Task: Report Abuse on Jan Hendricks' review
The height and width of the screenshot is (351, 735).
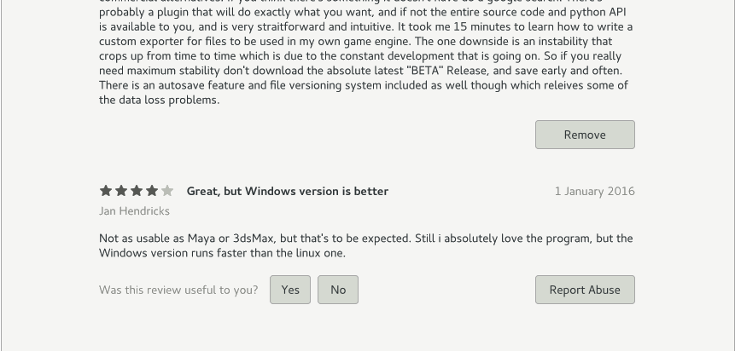Action: [585, 290]
